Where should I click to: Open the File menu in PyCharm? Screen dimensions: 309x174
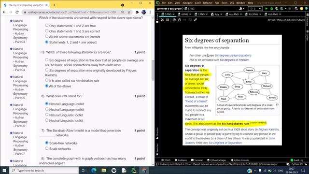tap(164, 3)
